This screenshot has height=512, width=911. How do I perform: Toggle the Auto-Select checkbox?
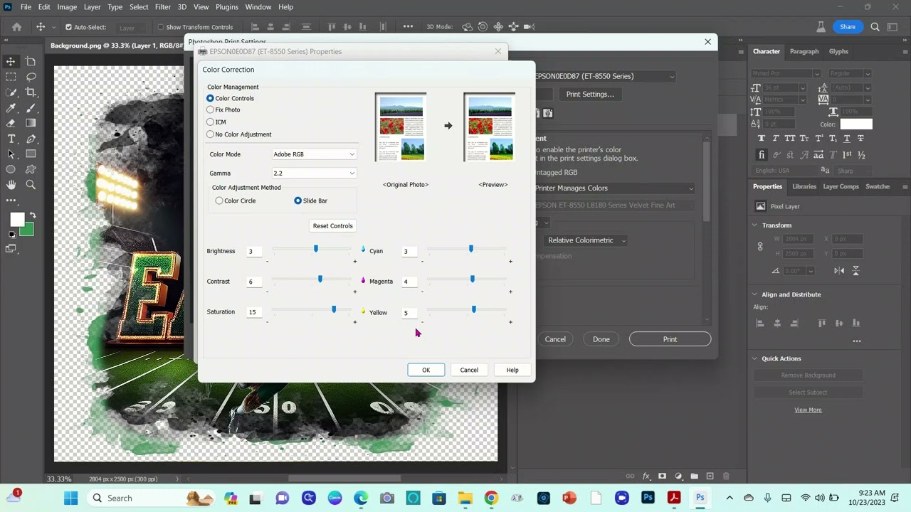tap(68, 27)
